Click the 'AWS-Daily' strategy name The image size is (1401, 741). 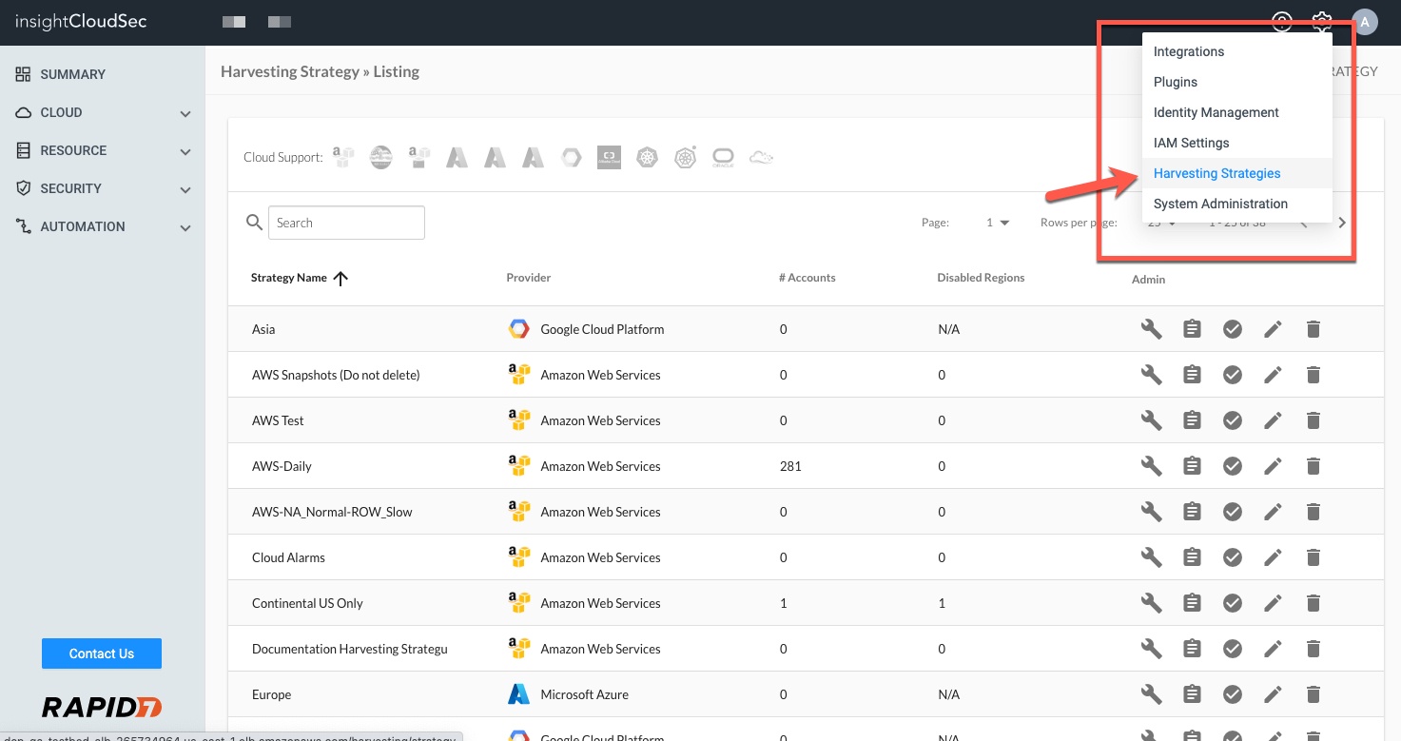click(282, 466)
